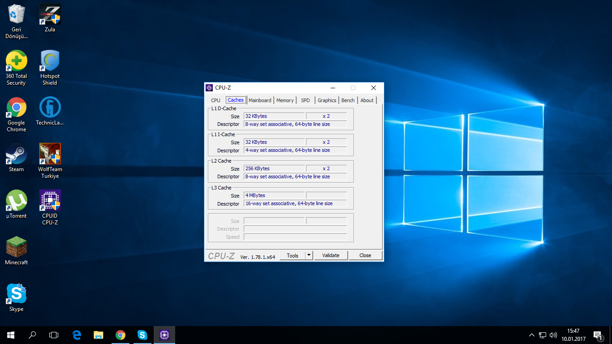Click the Validate button
612x344 pixels.
coord(331,255)
